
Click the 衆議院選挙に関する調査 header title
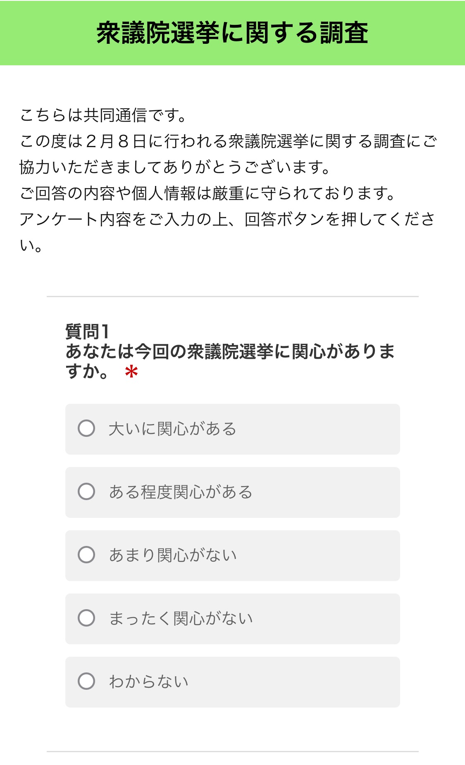(x=232, y=33)
